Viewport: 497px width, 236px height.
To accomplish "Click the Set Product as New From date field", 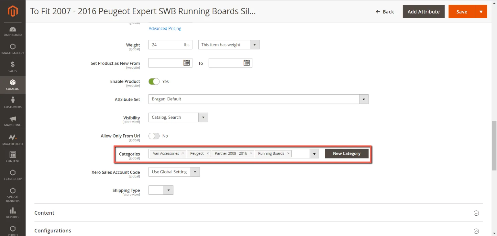I will point(170,63).
